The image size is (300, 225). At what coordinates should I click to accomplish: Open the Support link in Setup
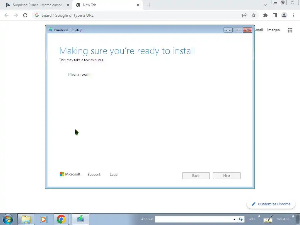(94, 175)
